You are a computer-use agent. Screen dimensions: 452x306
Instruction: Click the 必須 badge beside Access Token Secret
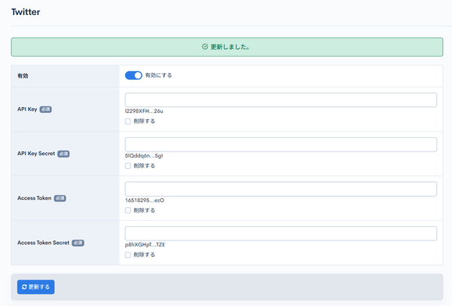pyautogui.click(x=78, y=243)
